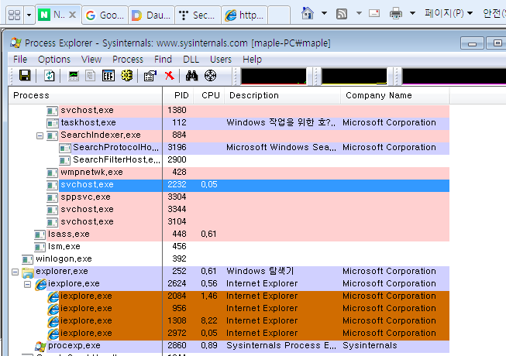Collapse the SearchIndexer.exe tree node
506x356 pixels.
40,136
